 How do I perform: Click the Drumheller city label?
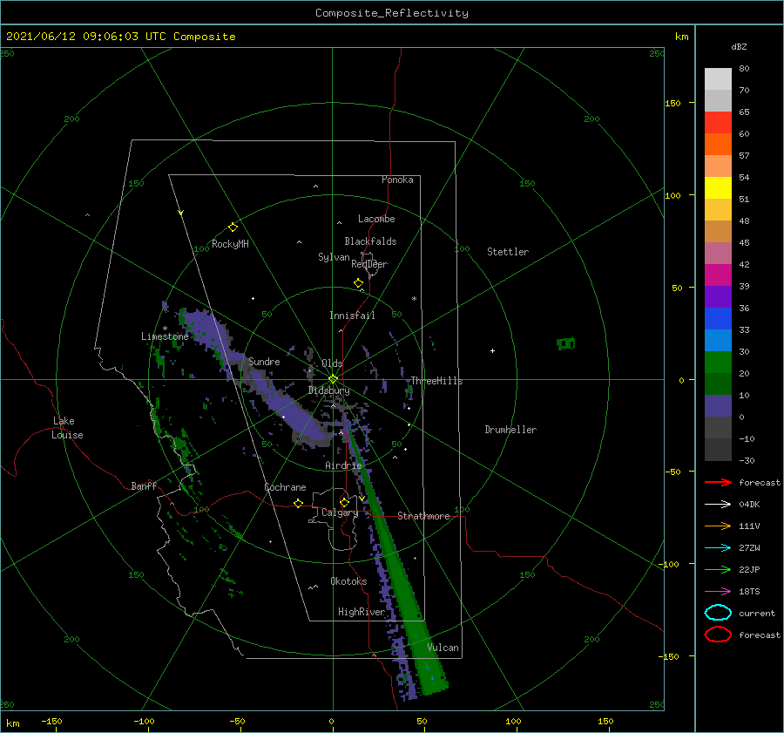510,430
